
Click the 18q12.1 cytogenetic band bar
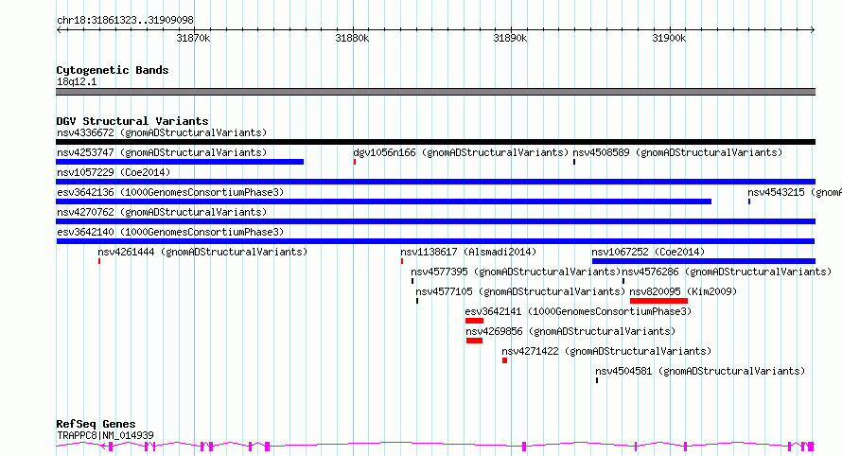tap(435, 92)
